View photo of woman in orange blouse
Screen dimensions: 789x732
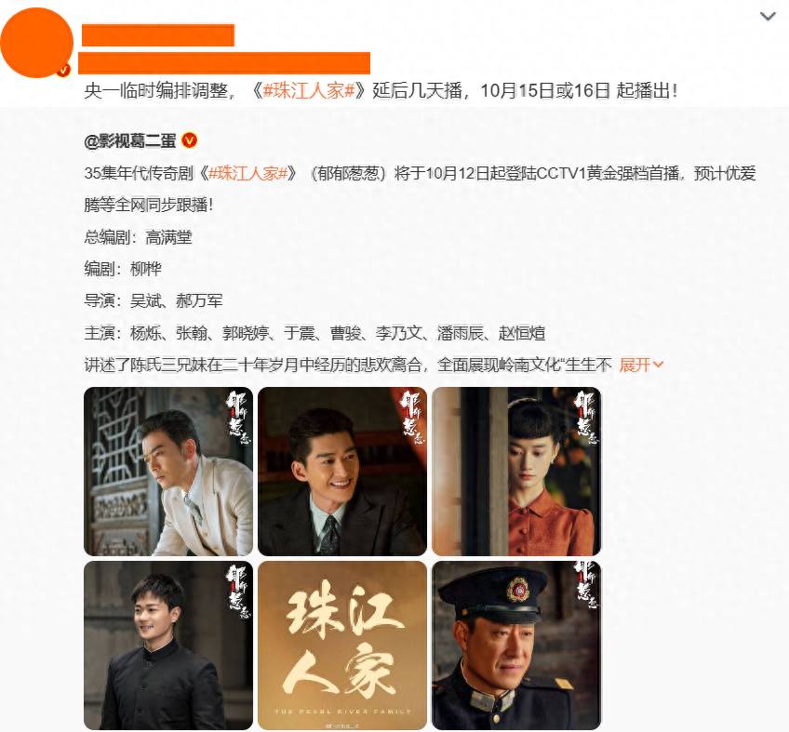click(516, 472)
